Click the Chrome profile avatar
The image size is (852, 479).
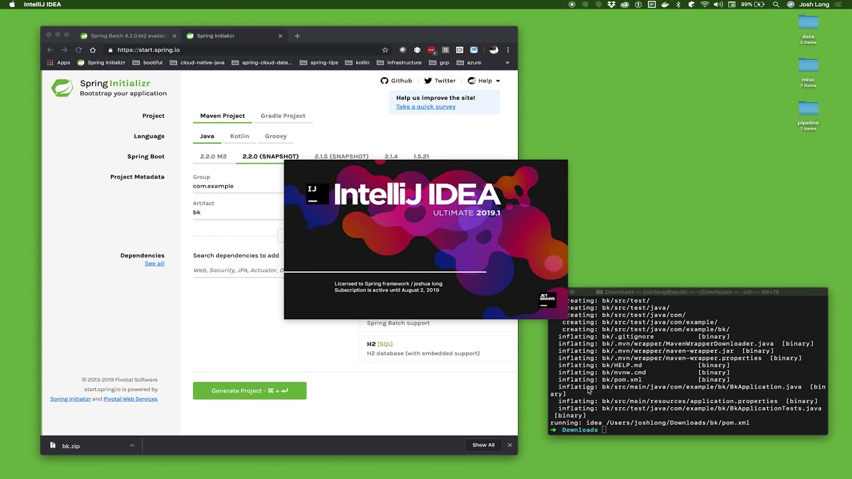[x=494, y=50]
